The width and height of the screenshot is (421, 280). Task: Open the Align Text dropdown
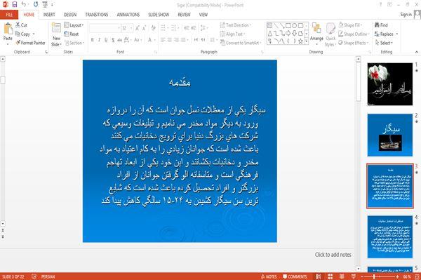coord(232,34)
